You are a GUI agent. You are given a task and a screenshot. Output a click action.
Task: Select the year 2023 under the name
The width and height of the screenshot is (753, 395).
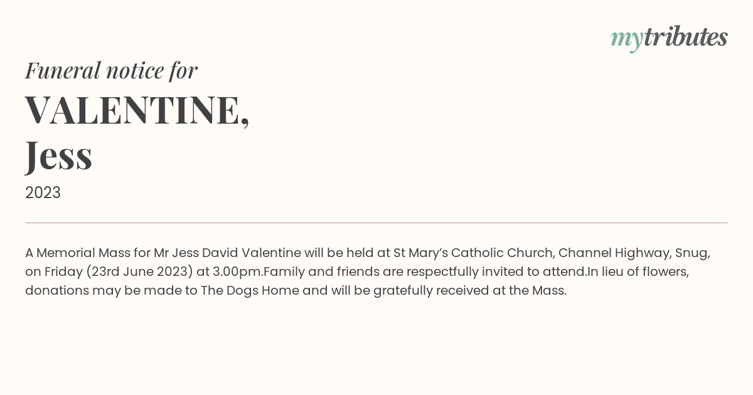click(x=43, y=192)
